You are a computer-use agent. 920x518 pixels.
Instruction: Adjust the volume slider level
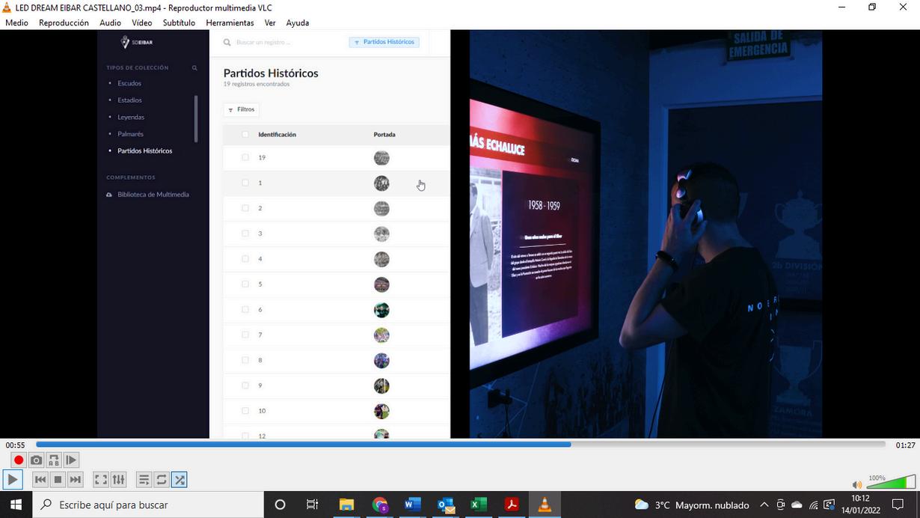click(x=890, y=482)
